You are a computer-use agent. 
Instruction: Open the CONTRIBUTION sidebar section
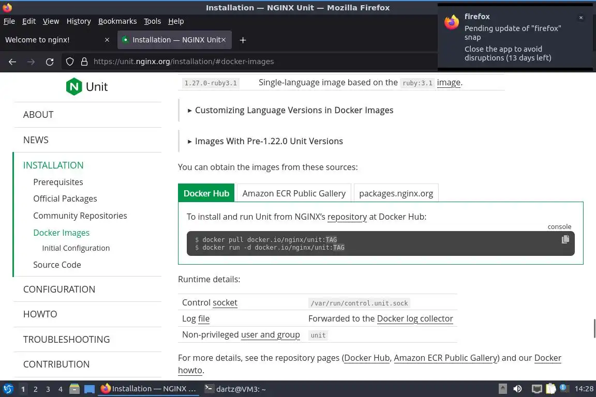click(x=56, y=364)
